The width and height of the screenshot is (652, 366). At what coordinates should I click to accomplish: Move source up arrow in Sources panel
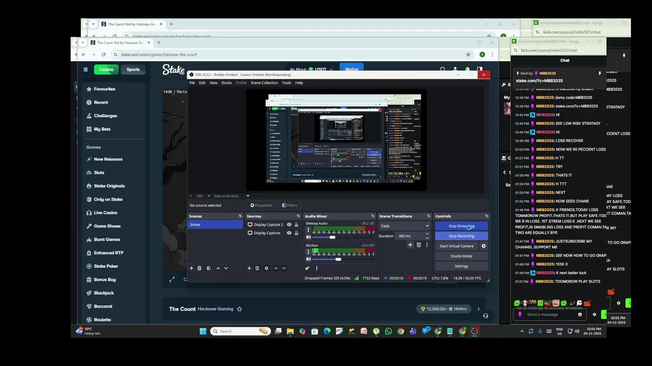point(276,268)
